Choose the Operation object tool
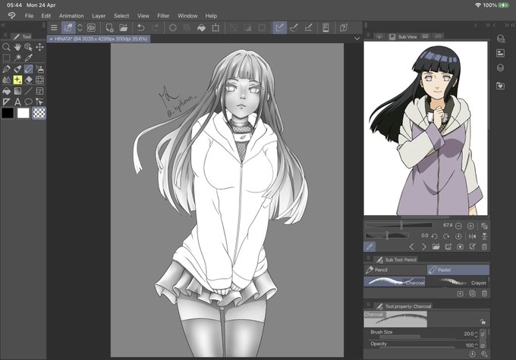Image resolution: width=516 pixels, height=360 pixels. 29,47
